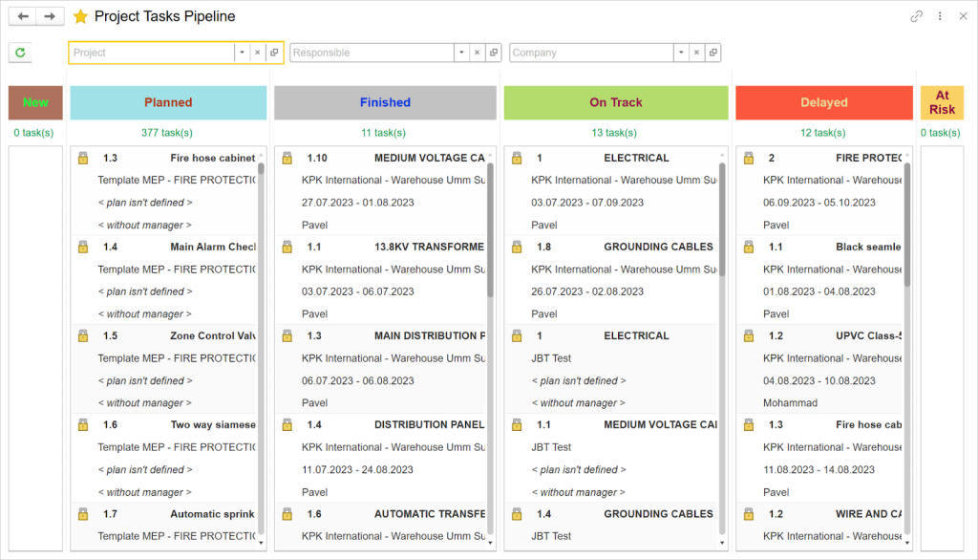This screenshot has height=560, width=978.
Task: Click the refresh icon to reload the pipeline
Action: pyautogui.click(x=19, y=52)
